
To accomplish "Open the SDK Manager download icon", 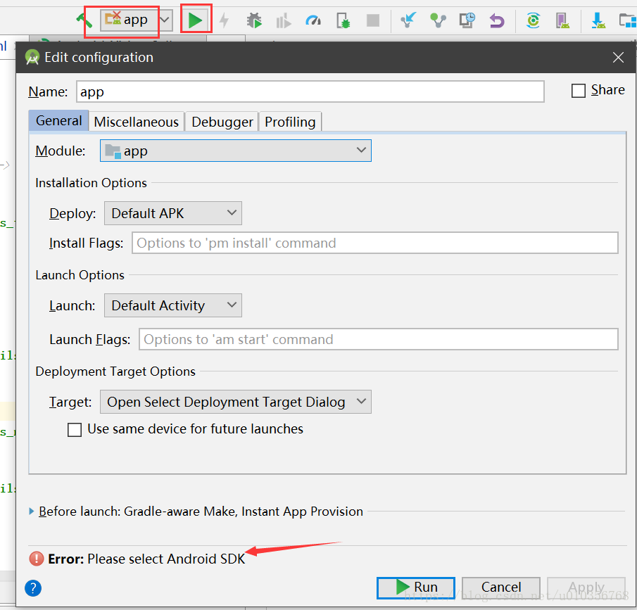I will 598,20.
